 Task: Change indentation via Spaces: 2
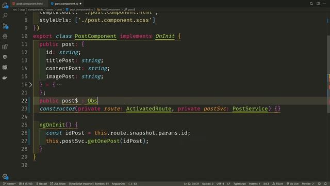208,184
